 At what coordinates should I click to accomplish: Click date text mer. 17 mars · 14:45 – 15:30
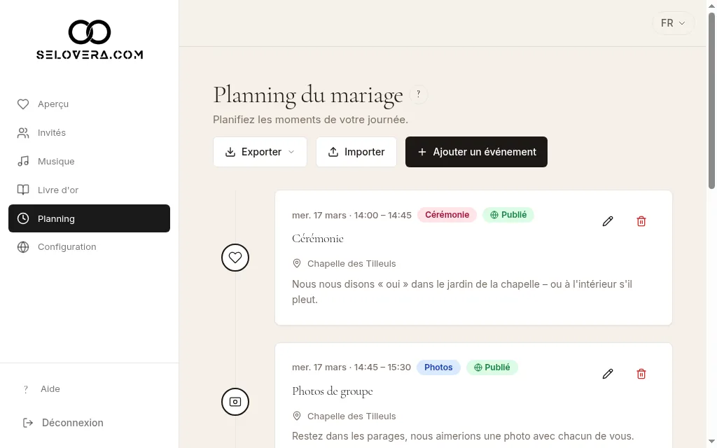coord(351,367)
